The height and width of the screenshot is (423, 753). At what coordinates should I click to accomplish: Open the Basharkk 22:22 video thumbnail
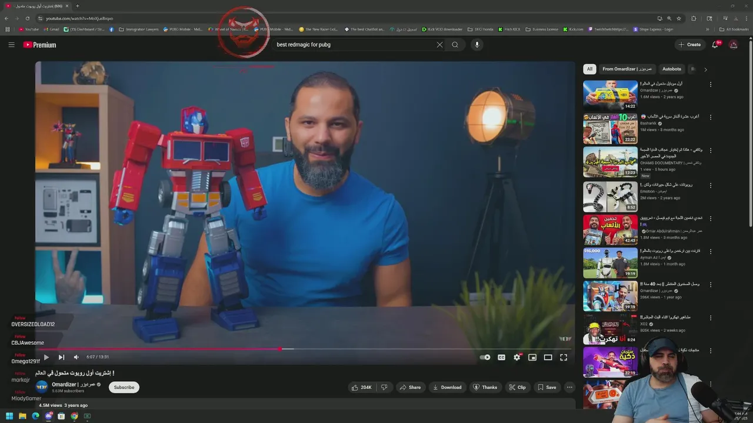click(610, 128)
